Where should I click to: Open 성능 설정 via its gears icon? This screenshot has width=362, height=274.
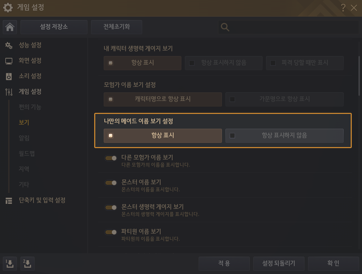(x=9, y=45)
